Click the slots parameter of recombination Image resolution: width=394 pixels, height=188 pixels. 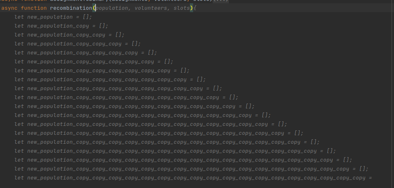point(181,8)
